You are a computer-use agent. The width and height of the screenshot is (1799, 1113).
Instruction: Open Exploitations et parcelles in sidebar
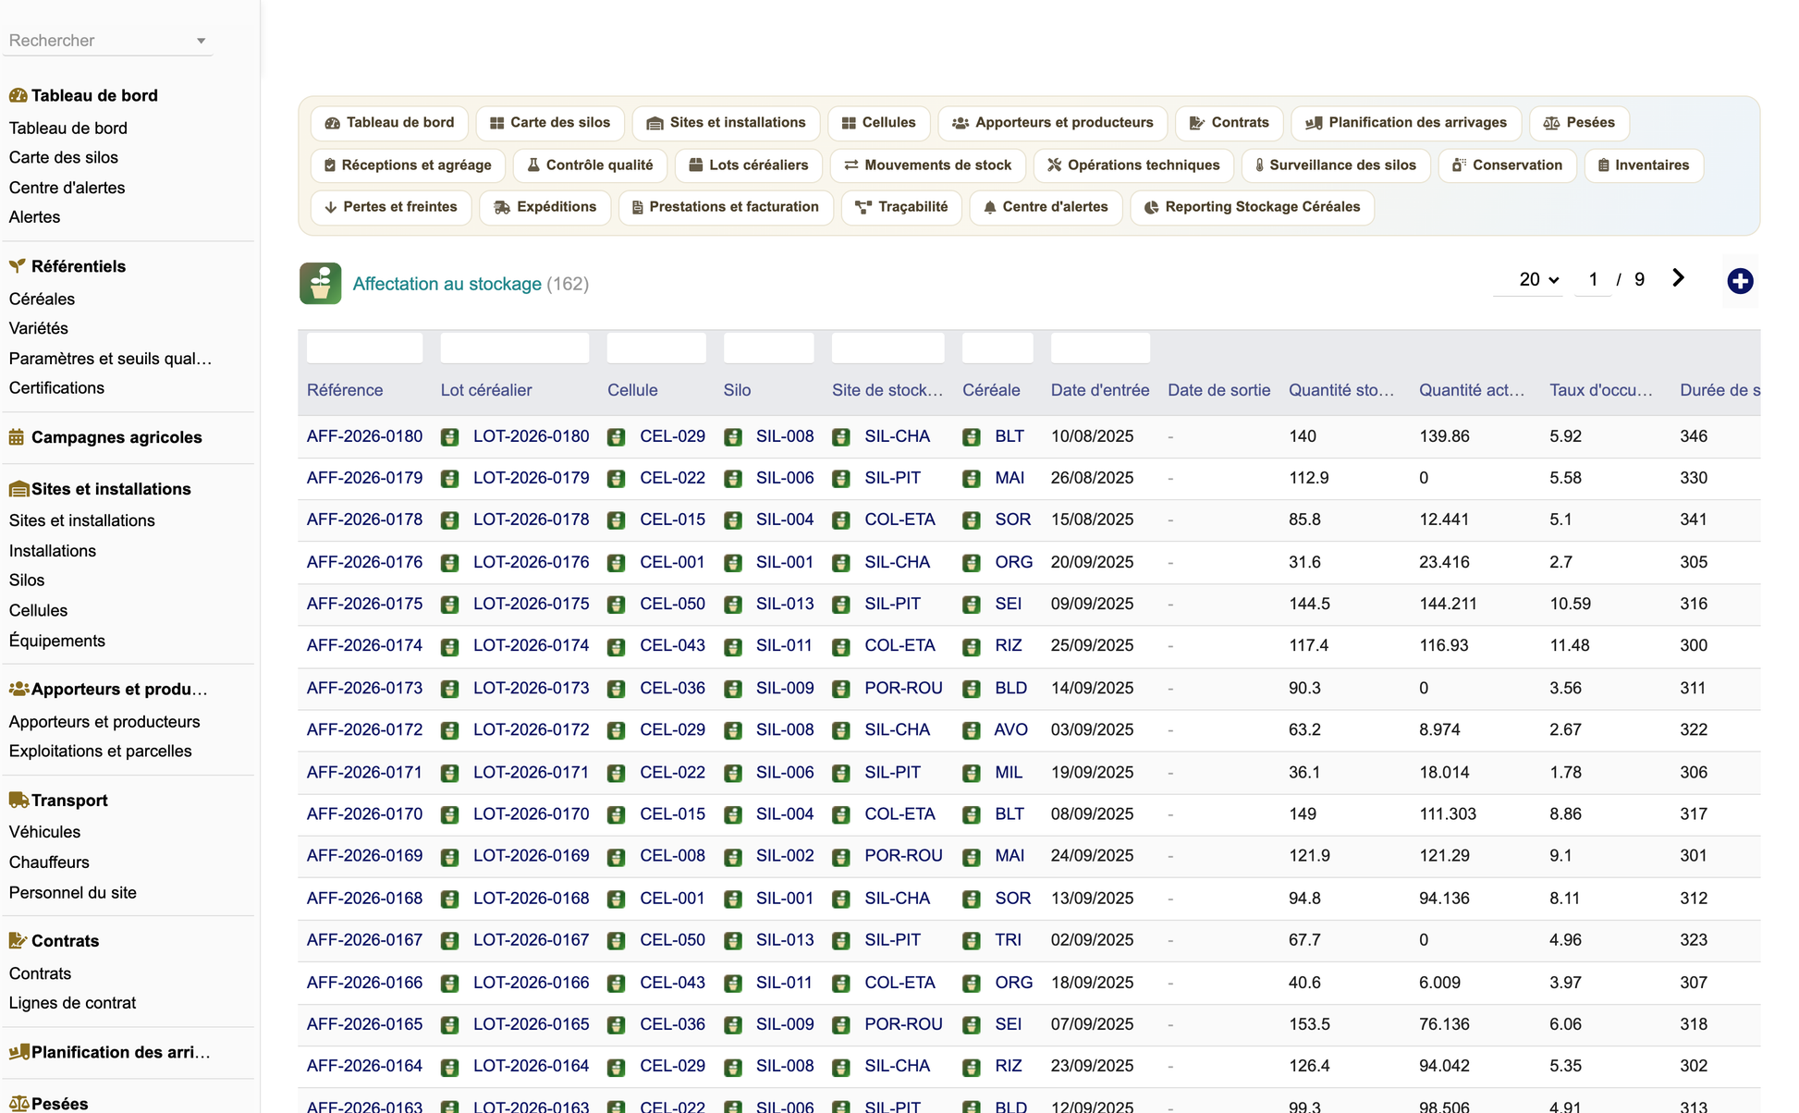coord(100,752)
